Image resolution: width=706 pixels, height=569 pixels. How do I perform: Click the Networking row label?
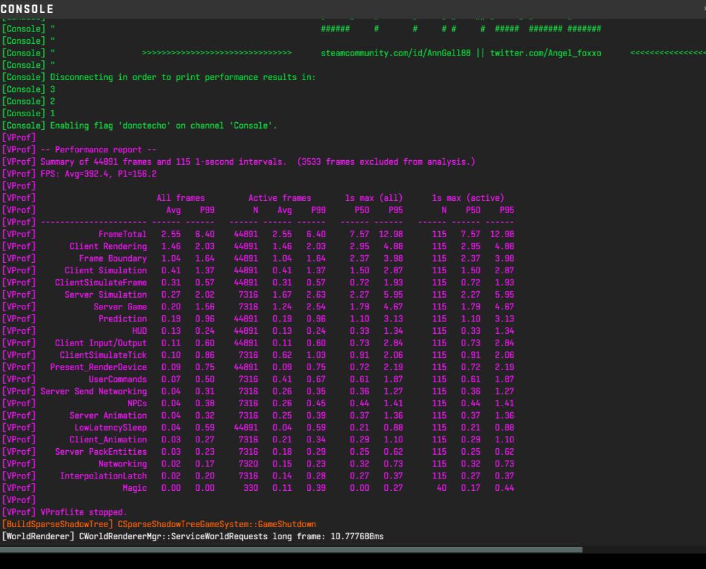click(123, 464)
